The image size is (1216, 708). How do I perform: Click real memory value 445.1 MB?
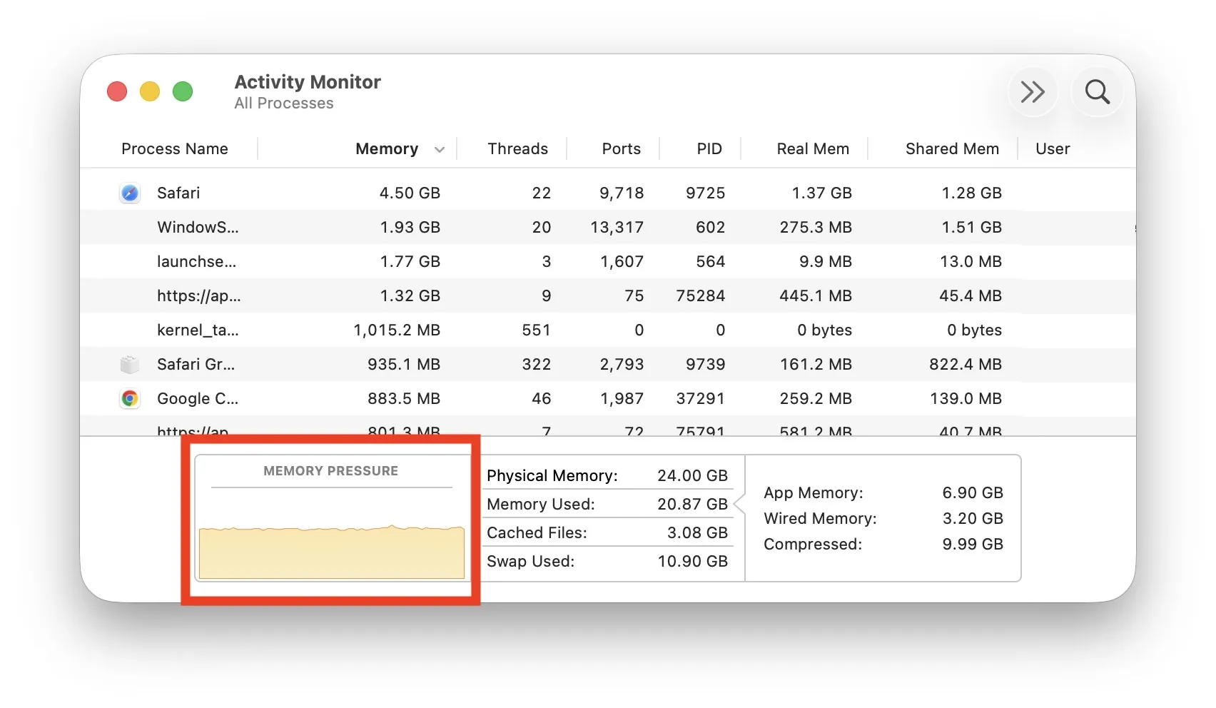tap(816, 295)
